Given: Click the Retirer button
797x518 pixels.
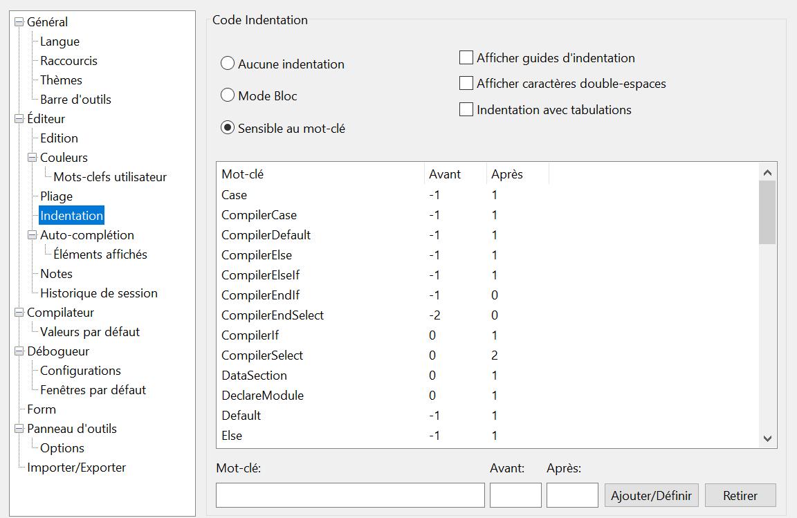Looking at the screenshot, I should 740,496.
